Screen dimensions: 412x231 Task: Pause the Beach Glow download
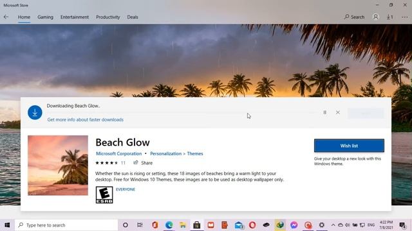click(324, 112)
